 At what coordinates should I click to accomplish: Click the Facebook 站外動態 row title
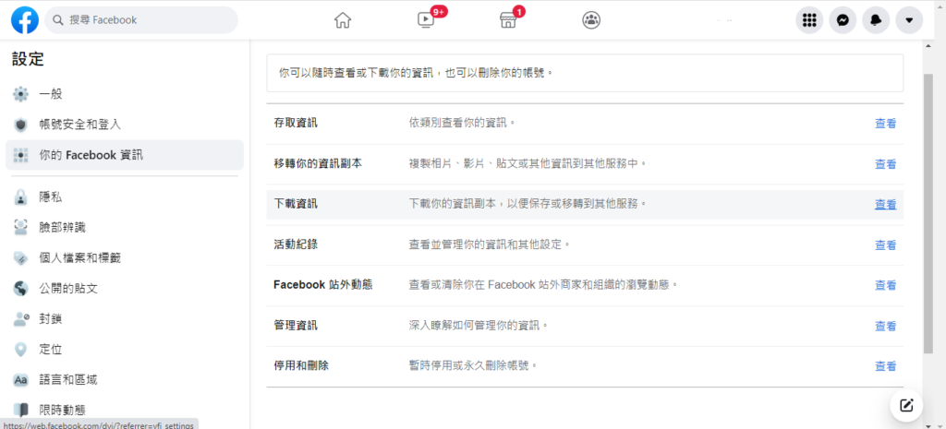click(x=322, y=284)
